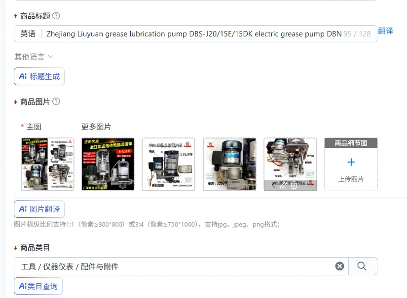Click the 更多图片 label
Screen dimensions: 407x298
click(x=96, y=127)
